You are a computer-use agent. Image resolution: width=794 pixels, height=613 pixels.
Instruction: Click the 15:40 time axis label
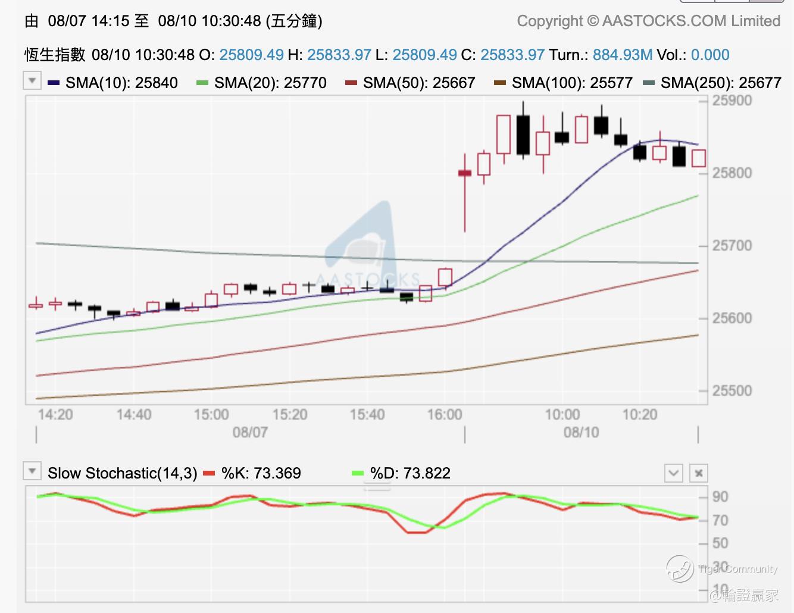(x=367, y=414)
